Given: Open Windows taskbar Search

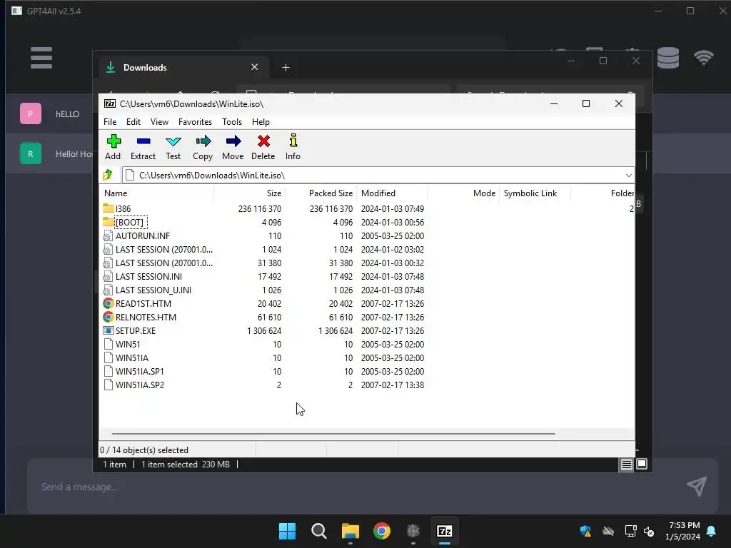Looking at the screenshot, I should pos(319,531).
